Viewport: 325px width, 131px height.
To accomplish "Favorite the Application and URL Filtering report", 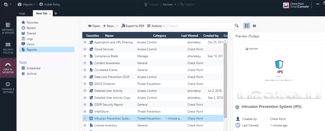I will pyautogui.click(x=85, y=42).
